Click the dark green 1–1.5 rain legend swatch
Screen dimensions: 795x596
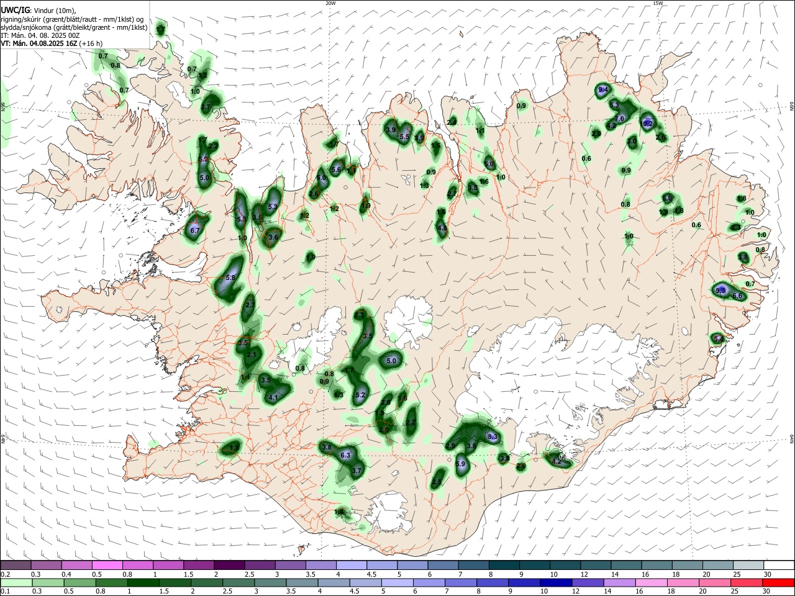click(143, 582)
